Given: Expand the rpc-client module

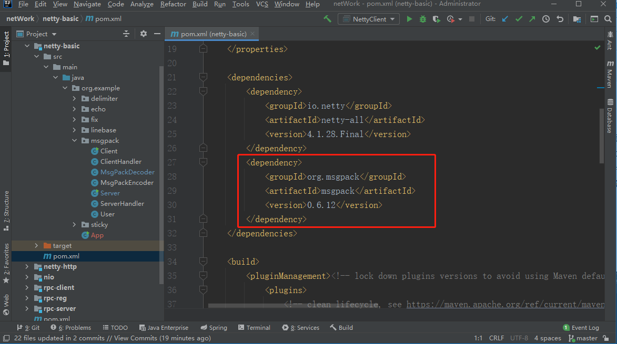Looking at the screenshot, I should coord(27,287).
